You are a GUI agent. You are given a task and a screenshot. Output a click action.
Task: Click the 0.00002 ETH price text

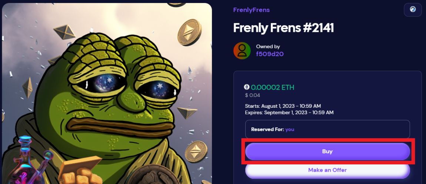(273, 87)
